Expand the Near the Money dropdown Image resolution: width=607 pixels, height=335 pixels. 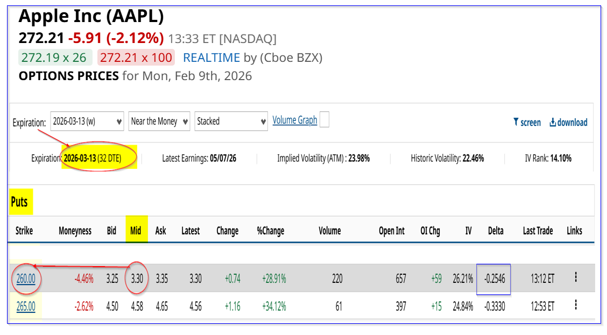click(159, 121)
